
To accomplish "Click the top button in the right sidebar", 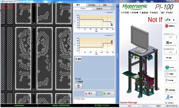I will (x=170, y=20).
